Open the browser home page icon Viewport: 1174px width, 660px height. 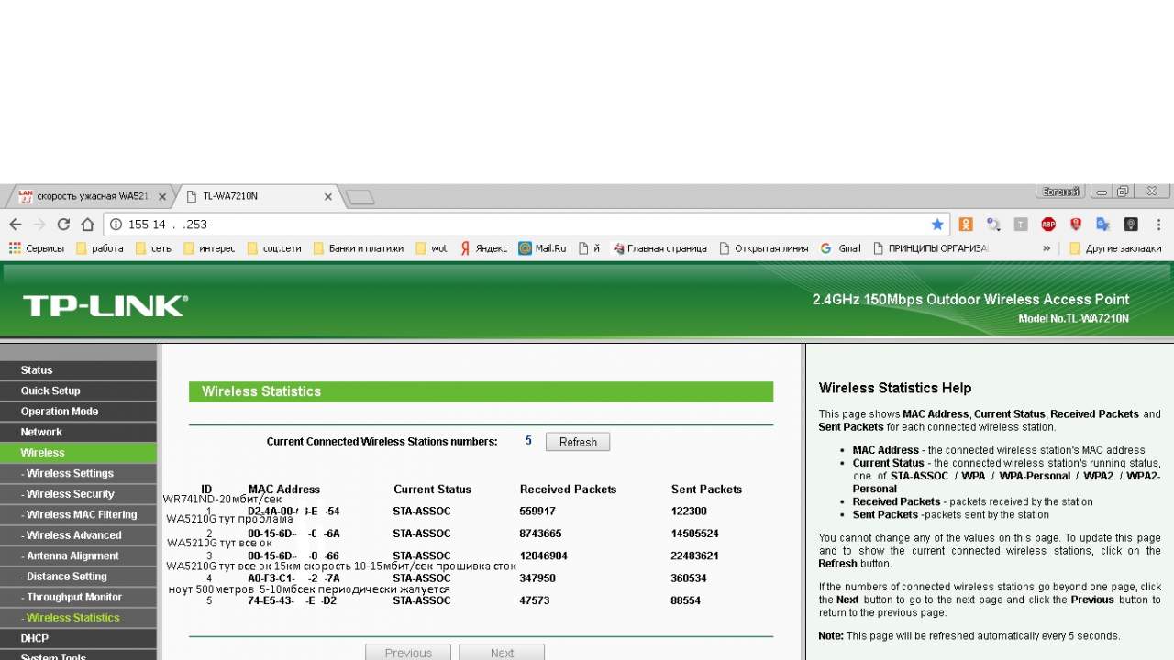(87, 225)
